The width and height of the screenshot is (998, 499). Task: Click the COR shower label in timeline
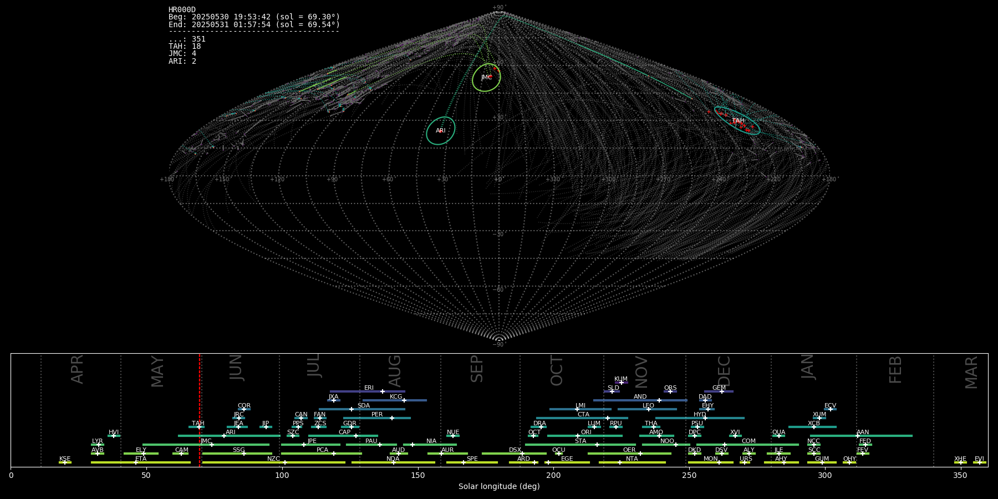tap(244, 406)
